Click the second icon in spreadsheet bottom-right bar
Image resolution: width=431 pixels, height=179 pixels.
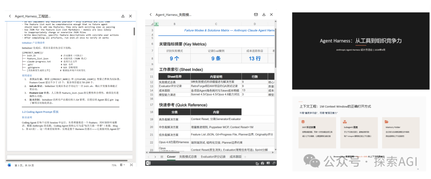pyautogui.click(x=263, y=163)
